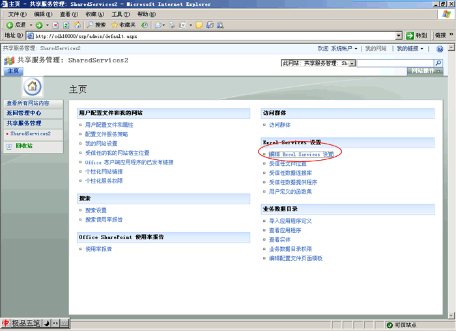The image size is (456, 331).
Task: Click the help question mark icon
Action: [440, 49]
